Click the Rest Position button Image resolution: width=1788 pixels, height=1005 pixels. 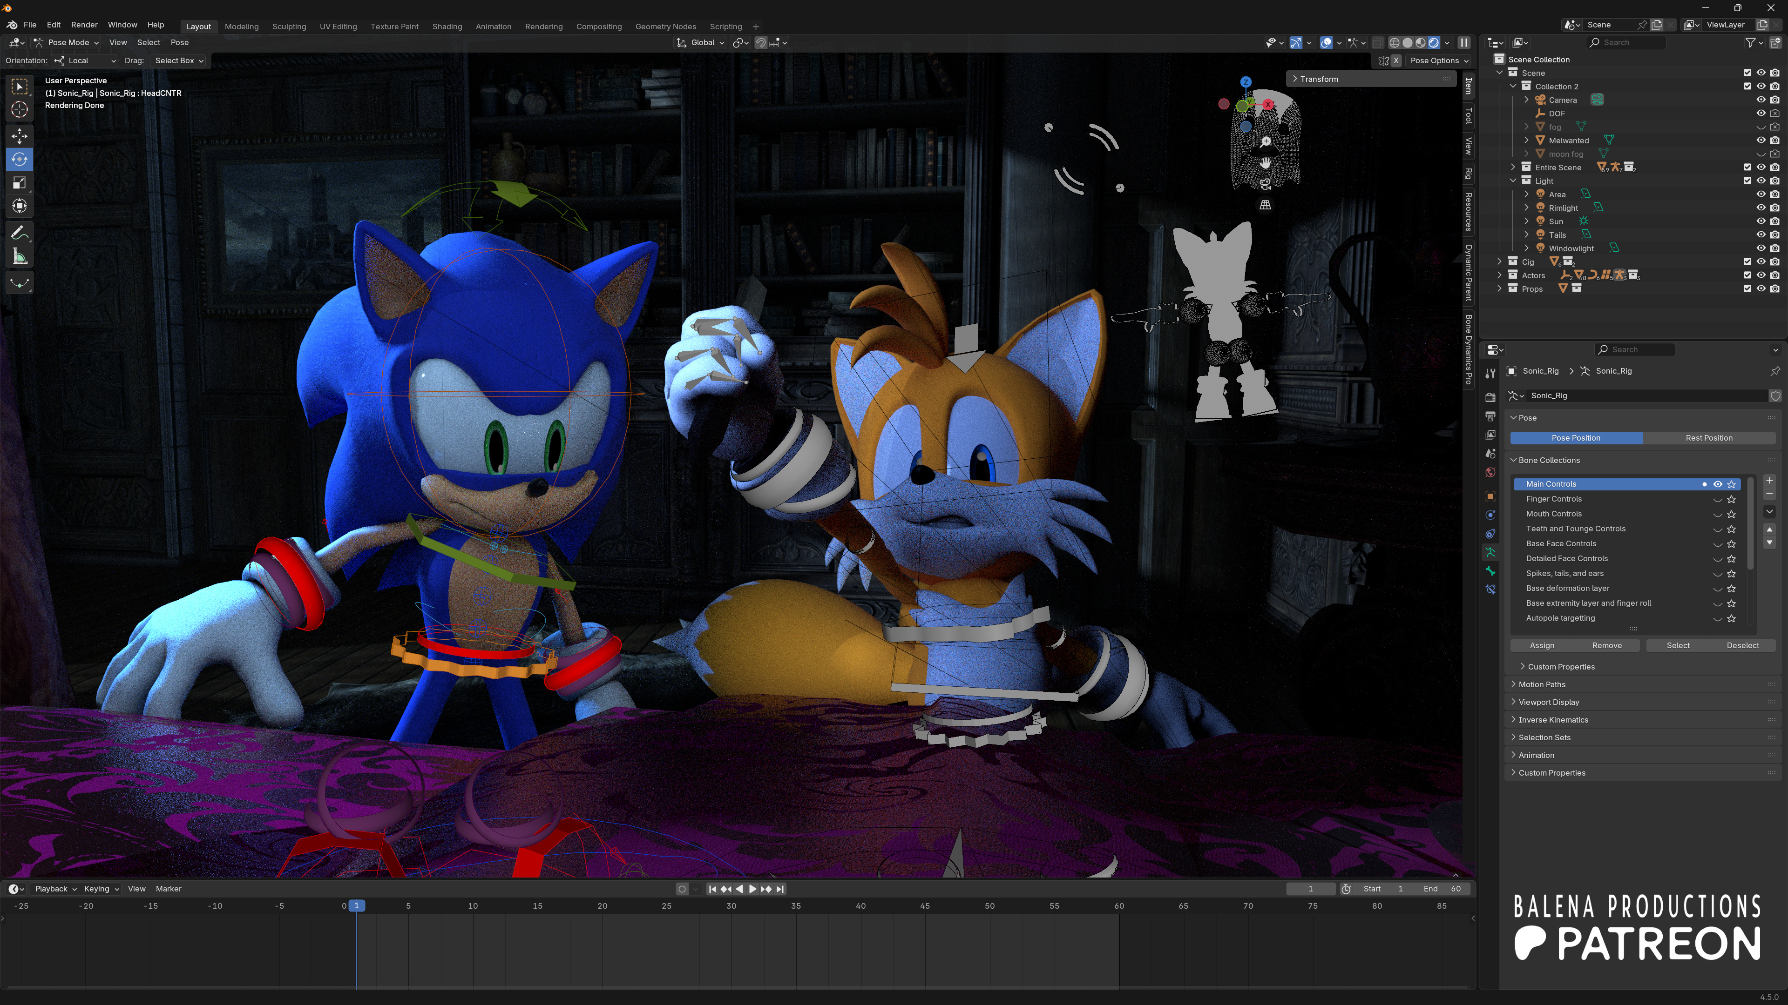1709,438
